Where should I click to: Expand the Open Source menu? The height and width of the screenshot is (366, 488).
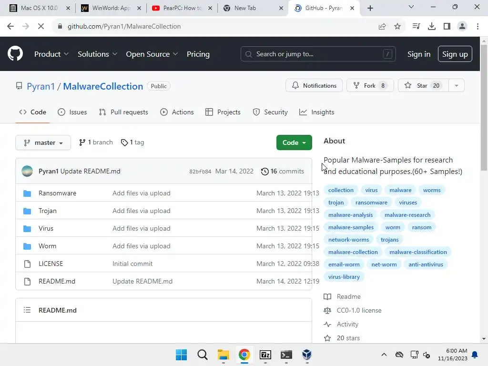click(152, 54)
